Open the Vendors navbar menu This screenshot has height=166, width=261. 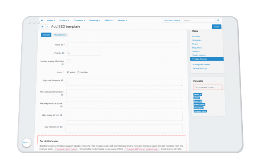click(123, 20)
